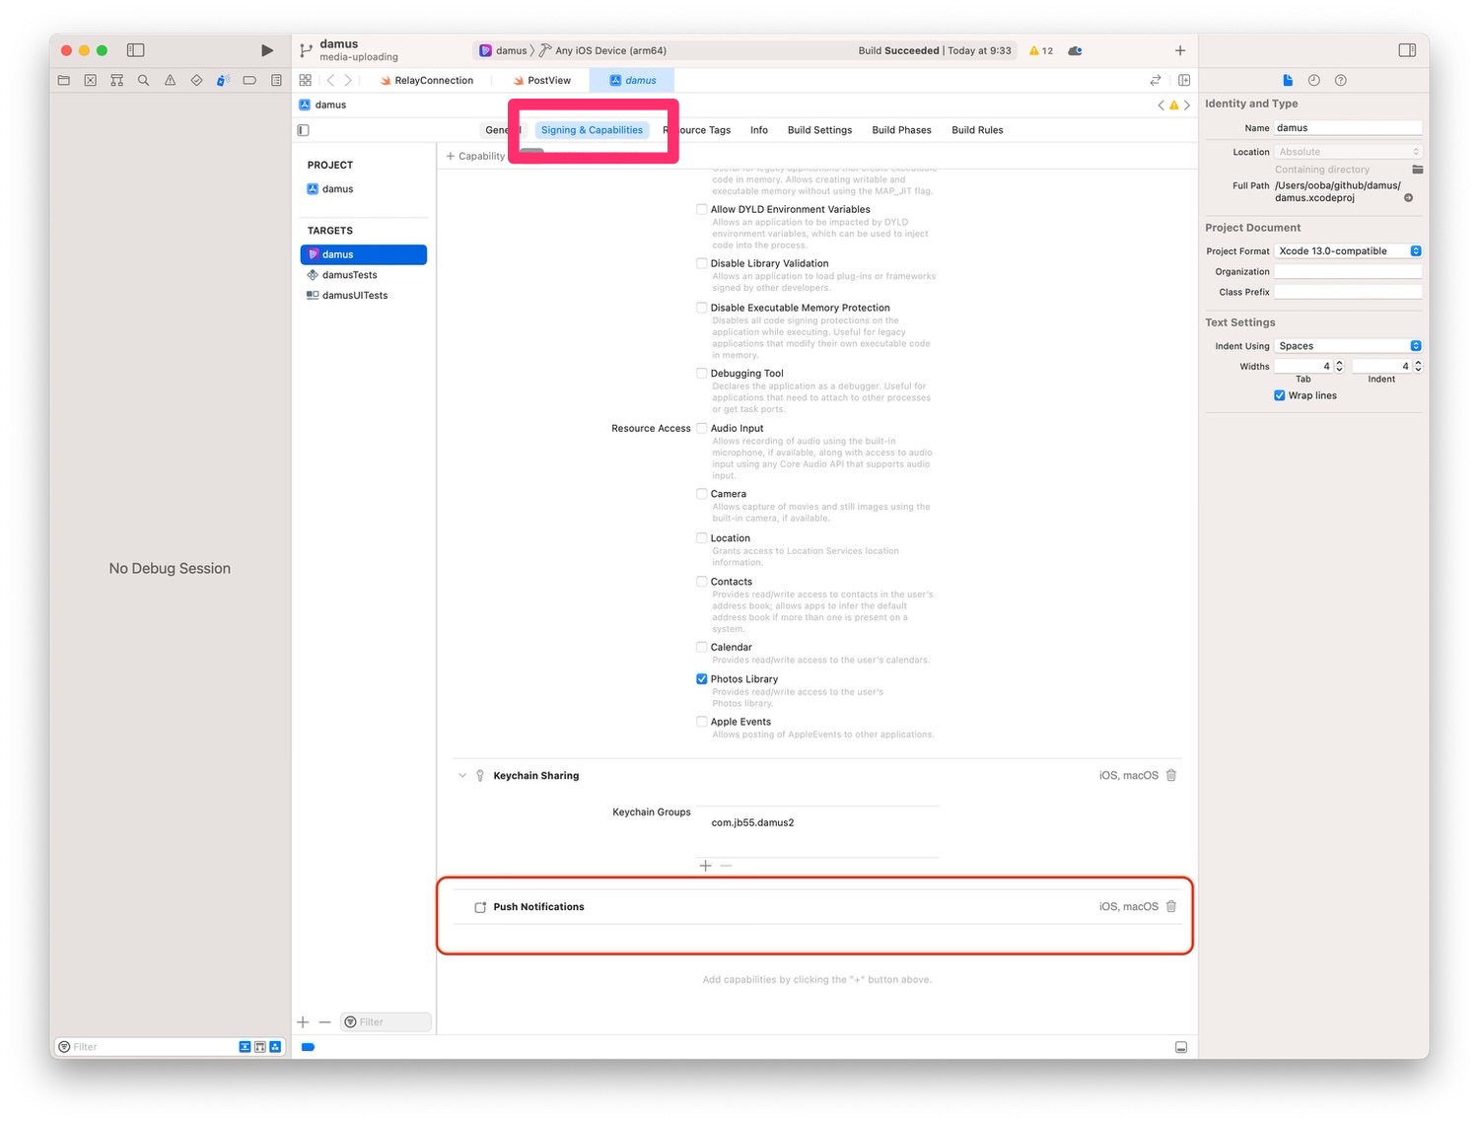The image size is (1479, 1124).
Task: Toggle the inspector panel icon
Action: [1407, 50]
